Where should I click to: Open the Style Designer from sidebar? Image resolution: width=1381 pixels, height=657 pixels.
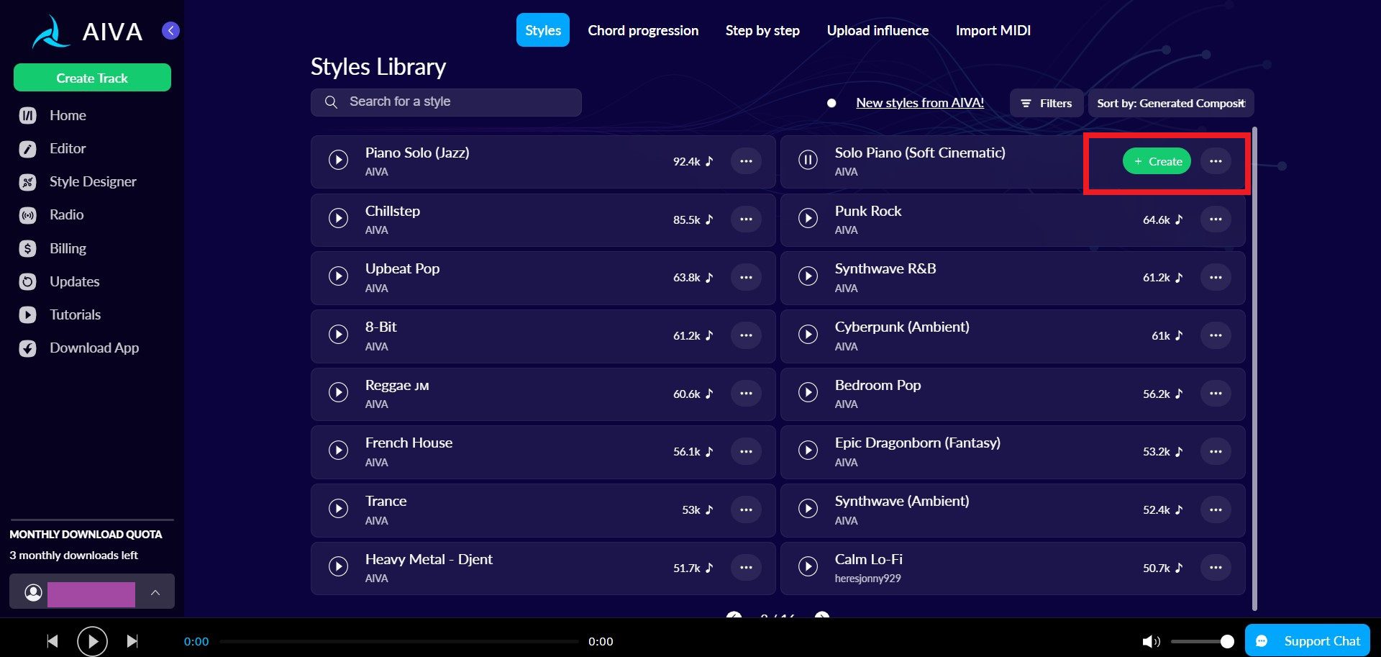[92, 182]
